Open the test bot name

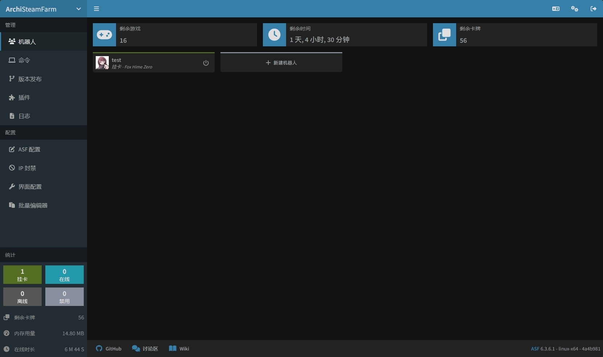click(116, 60)
